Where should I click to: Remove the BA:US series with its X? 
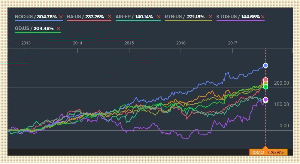click(x=109, y=17)
